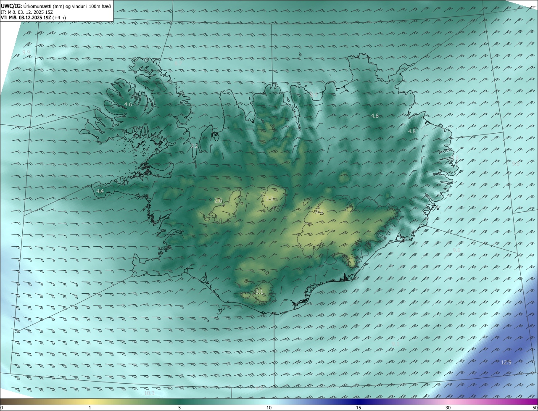Screen dimensions: 538x411
Task: Click the 50 tick on the color scale
Action: point(535,408)
